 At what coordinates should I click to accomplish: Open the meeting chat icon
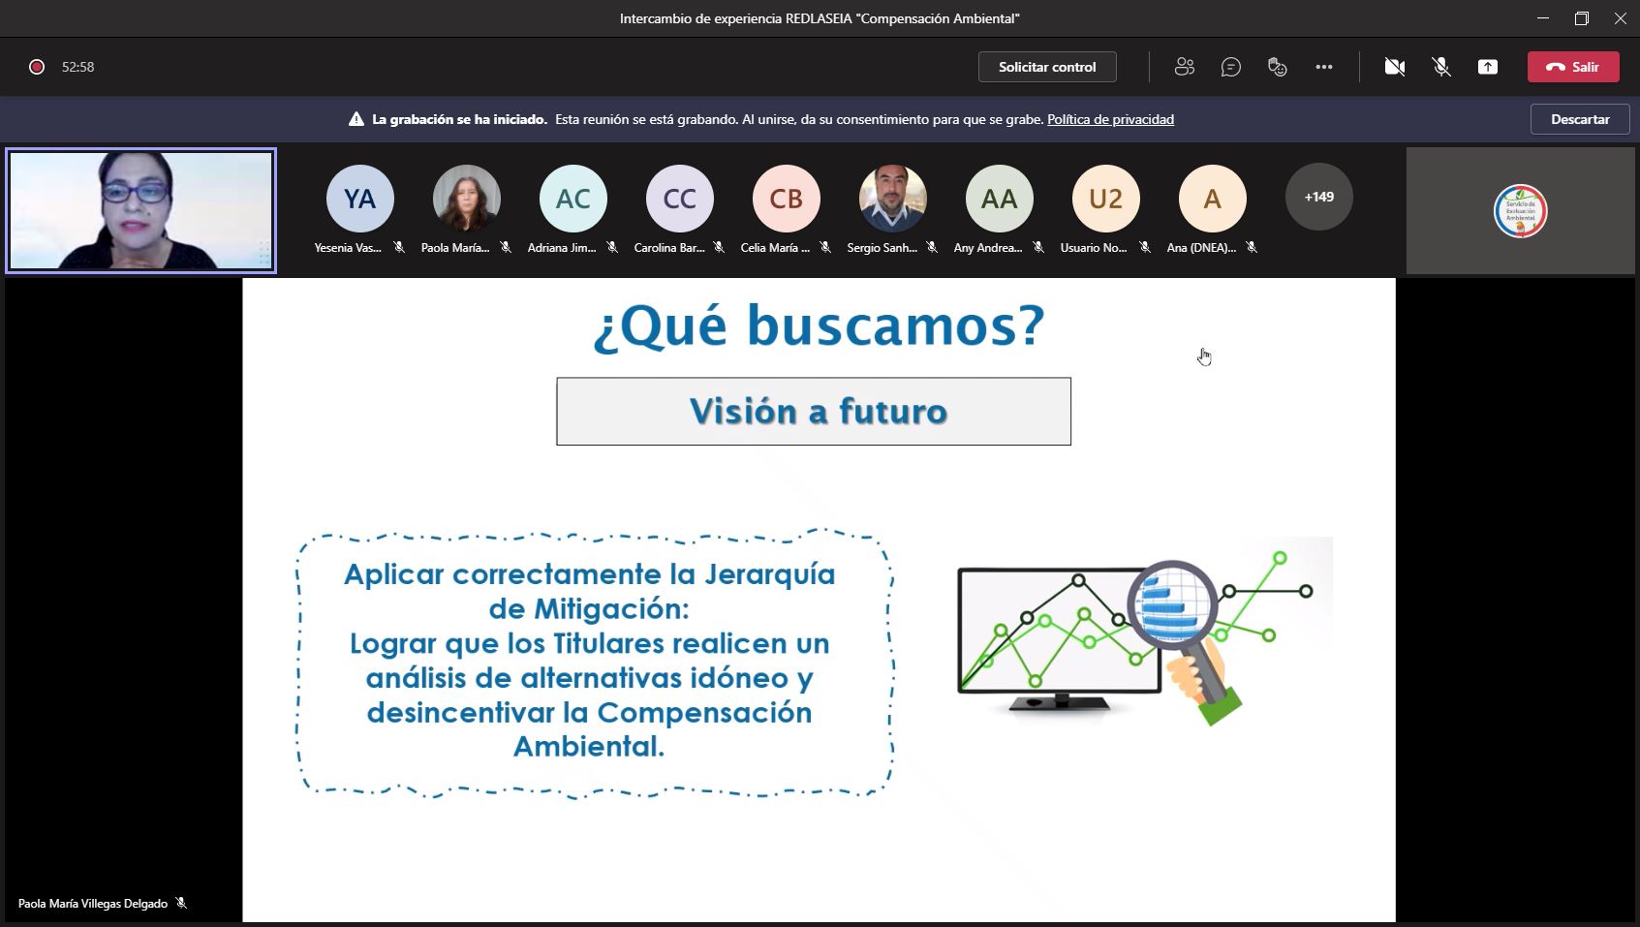[x=1230, y=67]
